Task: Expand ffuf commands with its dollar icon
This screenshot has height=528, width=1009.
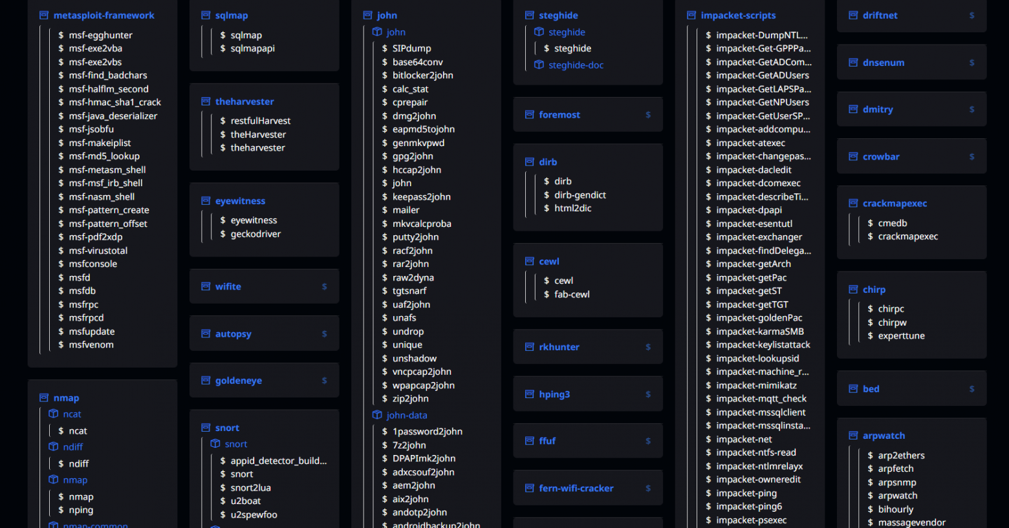Action: 648,441
